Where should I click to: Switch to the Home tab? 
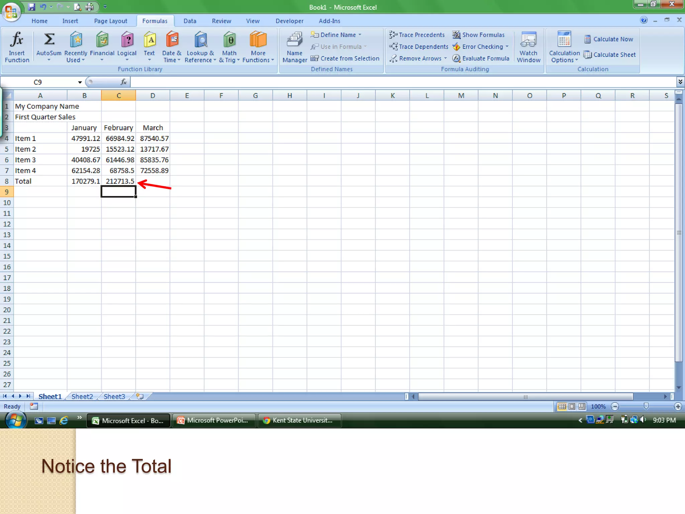(39, 21)
